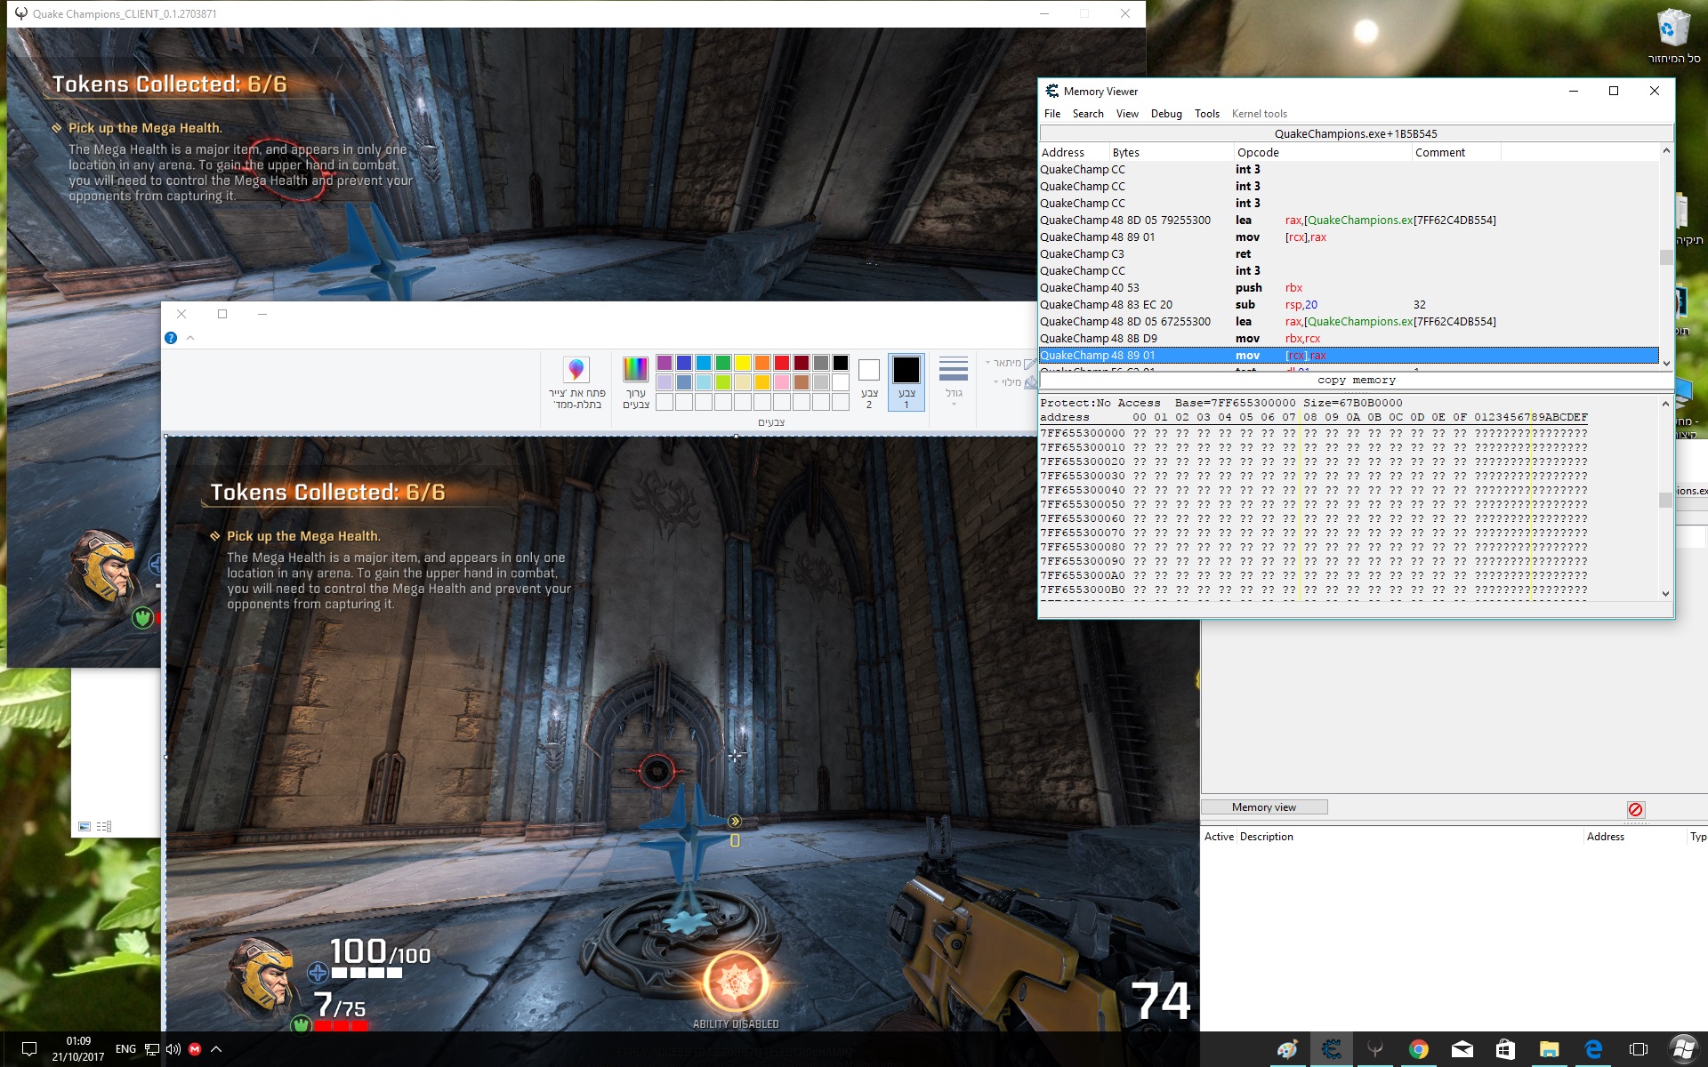
Task: Select Color 1 black swatch button
Action: [906, 382]
